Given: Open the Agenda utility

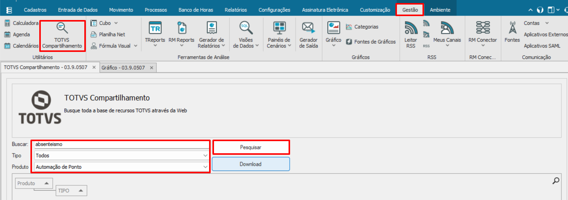Looking at the screenshot, I should (17, 35).
